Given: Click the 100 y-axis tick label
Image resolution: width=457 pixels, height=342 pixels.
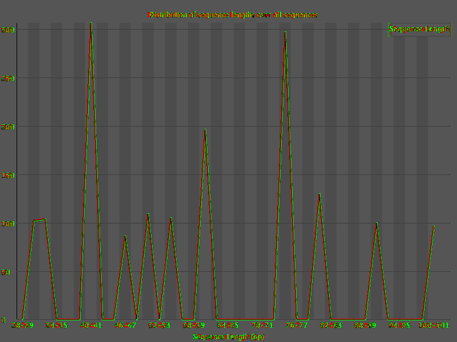Looking at the screenshot, I should (x=7, y=223).
